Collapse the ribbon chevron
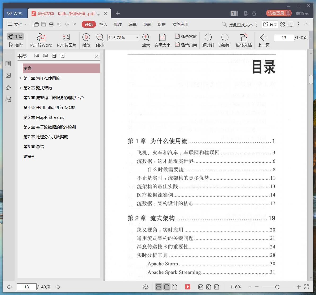Screen dimensions: 316x295 306,24
